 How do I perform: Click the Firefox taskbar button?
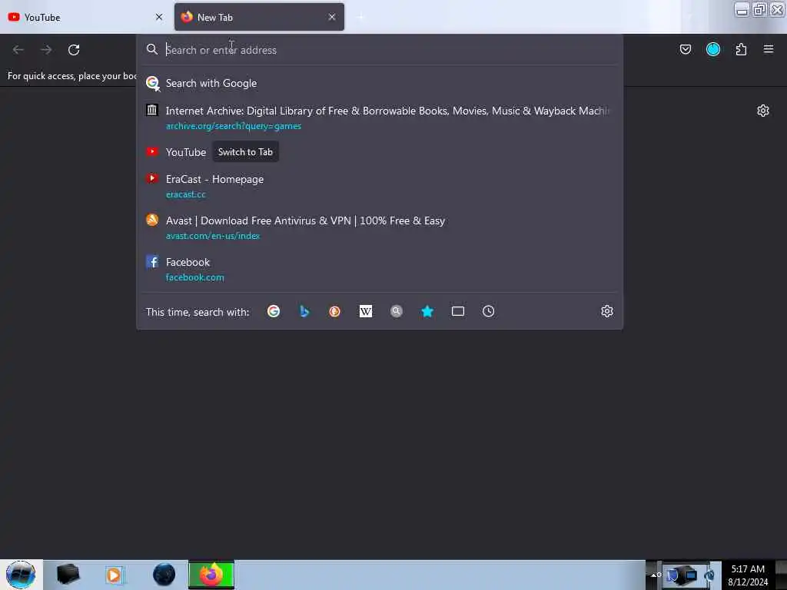click(x=211, y=575)
